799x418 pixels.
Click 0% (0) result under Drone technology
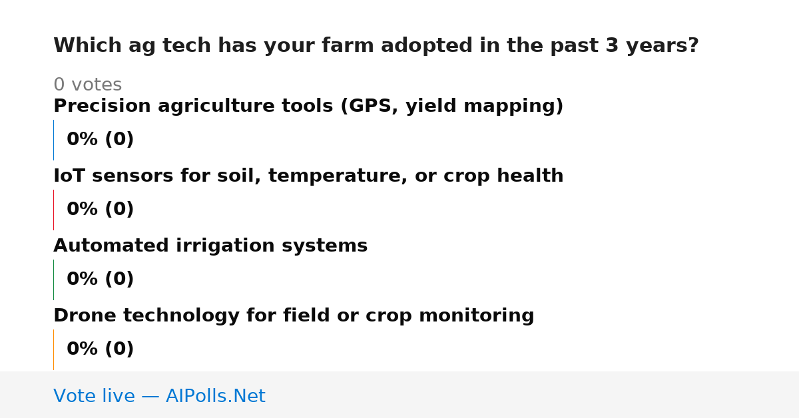[x=101, y=349]
